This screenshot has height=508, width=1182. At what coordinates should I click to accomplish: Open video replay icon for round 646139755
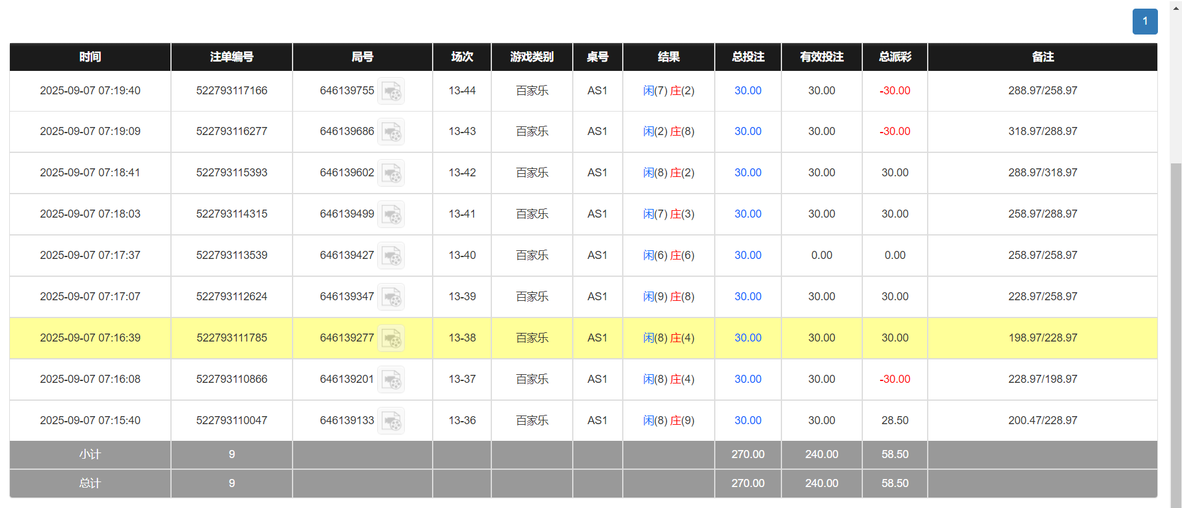[x=391, y=91]
